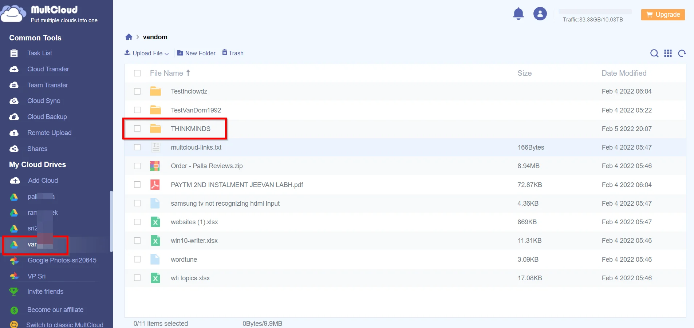This screenshot has height=328, width=694.
Task: Sort by Size column header
Action: tap(524, 73)
